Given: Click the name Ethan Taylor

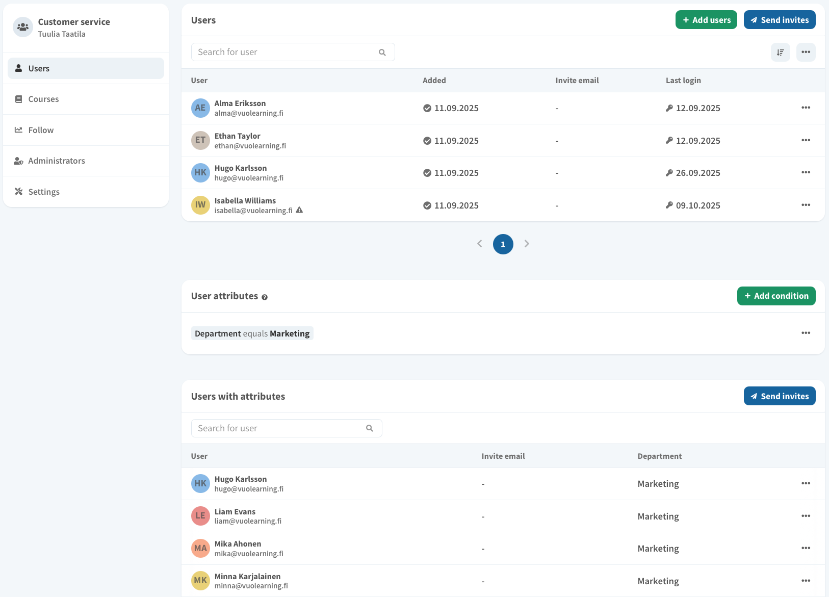Looking at the screenshot, I should pos(238,136).
